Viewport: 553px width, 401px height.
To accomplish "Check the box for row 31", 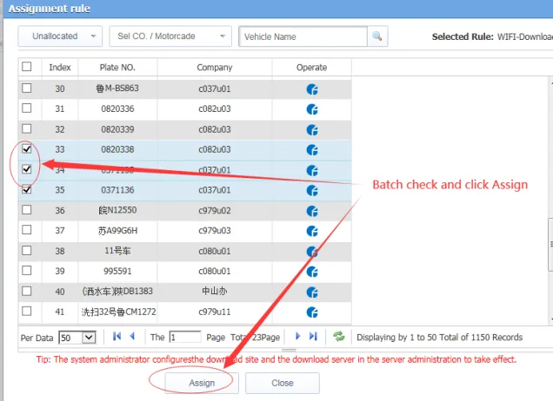I will pyautogui.click(x=27, y=108).
